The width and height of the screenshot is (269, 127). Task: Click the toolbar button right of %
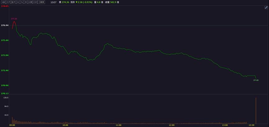tap(26, 2)
